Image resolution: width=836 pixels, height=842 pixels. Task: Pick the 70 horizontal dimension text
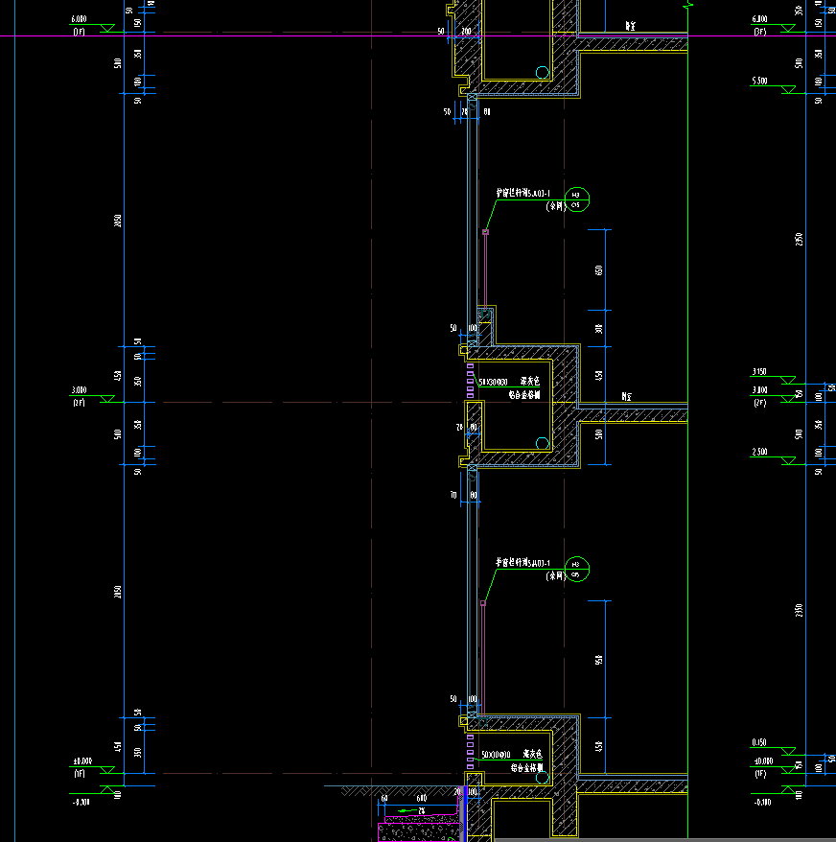coord(453,495)
